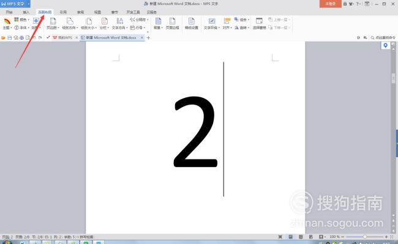This screenshot has height=244, width=398.
Task: Click 上移一层 bring forward
Action: coord(279,20)
